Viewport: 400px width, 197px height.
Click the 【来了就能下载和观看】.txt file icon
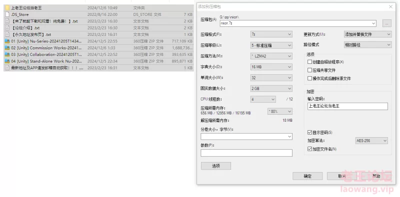click(7, 21)
